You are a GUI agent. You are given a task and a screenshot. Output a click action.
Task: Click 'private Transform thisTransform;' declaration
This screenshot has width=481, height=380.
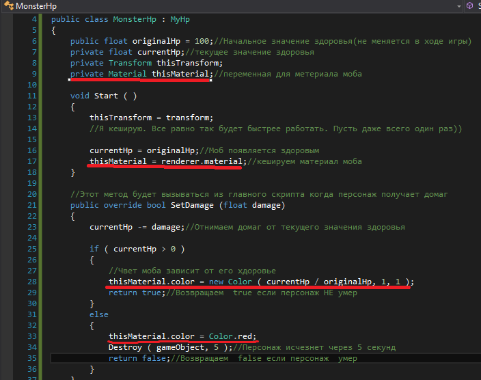pos(146,63)
